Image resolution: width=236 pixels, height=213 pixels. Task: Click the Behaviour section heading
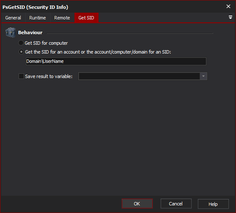30,32
